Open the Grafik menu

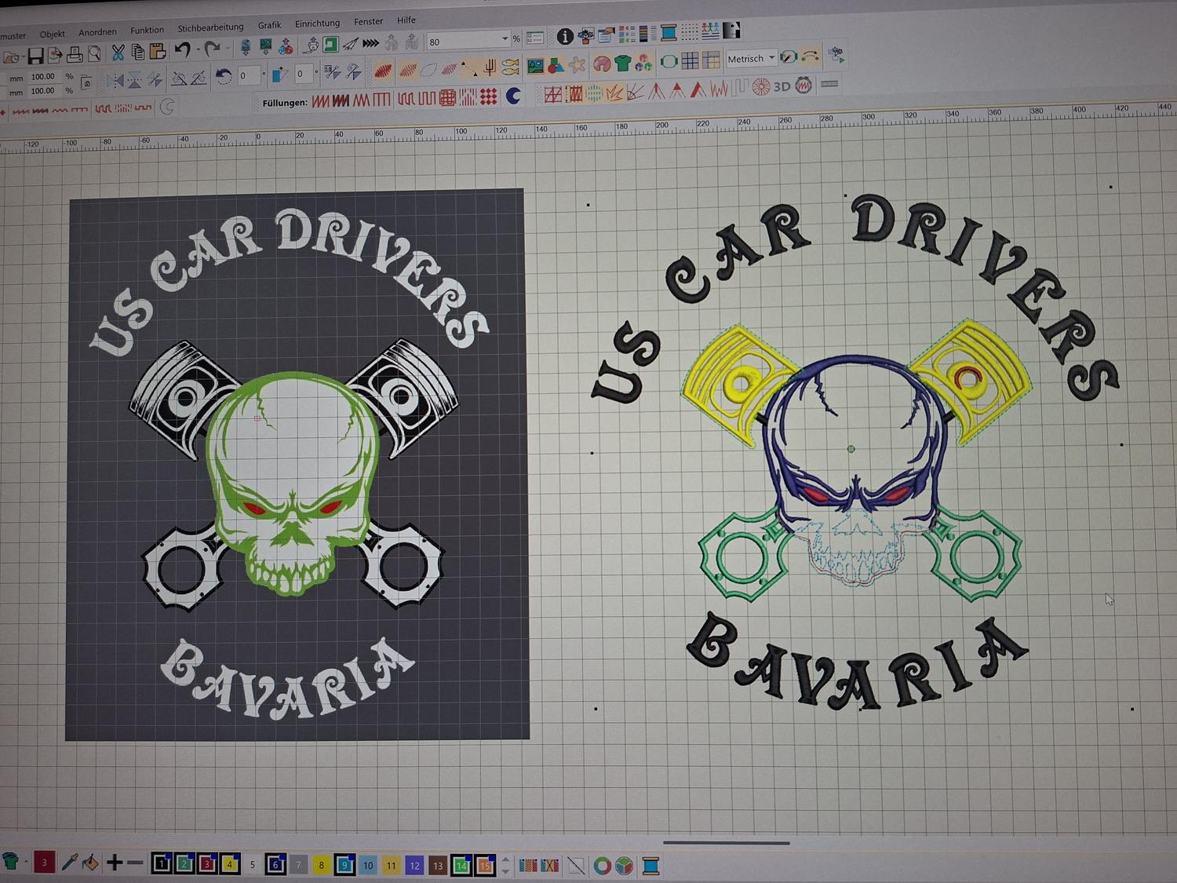coord(269,25)
